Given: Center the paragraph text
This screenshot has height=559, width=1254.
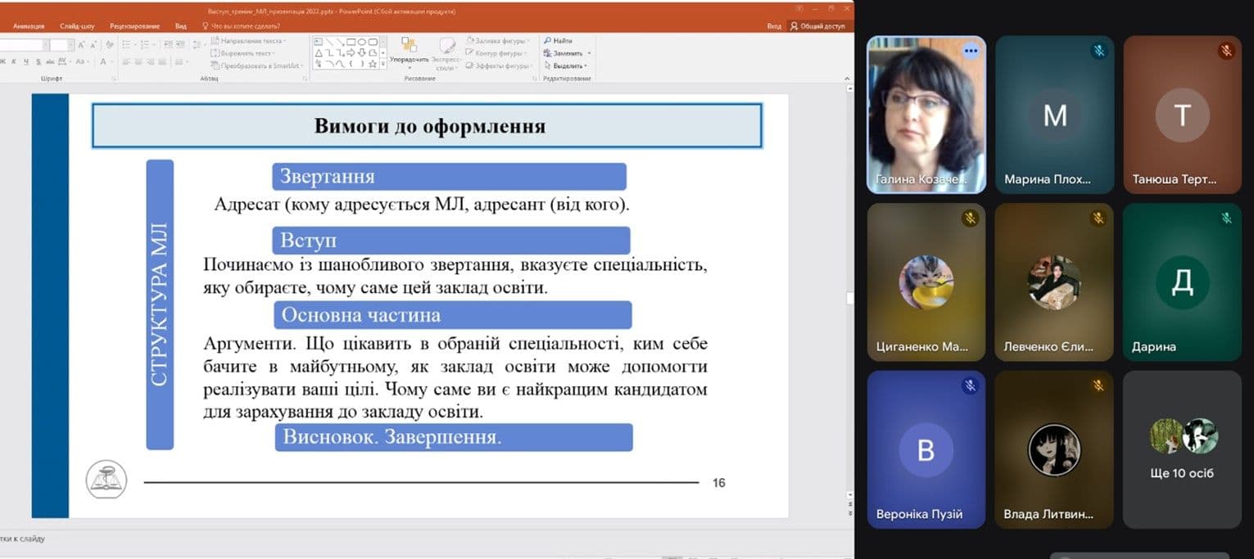Looking at the screenshot, I should coord(138,61).
